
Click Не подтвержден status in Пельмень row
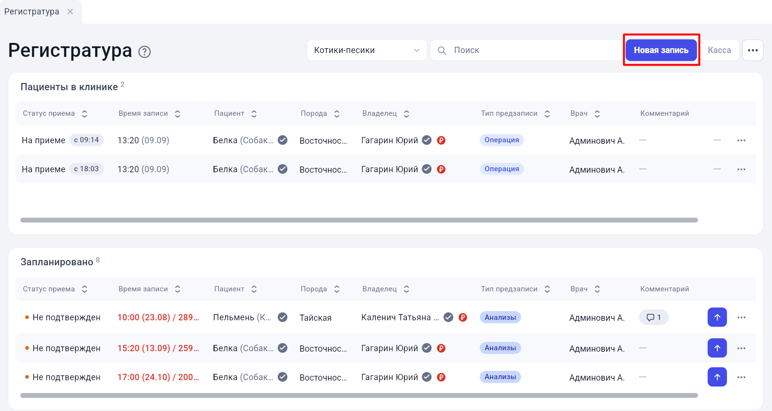click(66, 317)
